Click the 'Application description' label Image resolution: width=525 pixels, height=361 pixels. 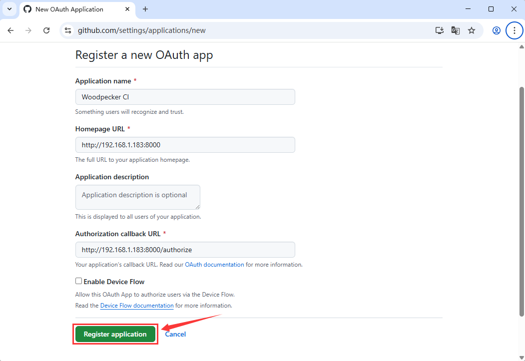tap(112, 177)
